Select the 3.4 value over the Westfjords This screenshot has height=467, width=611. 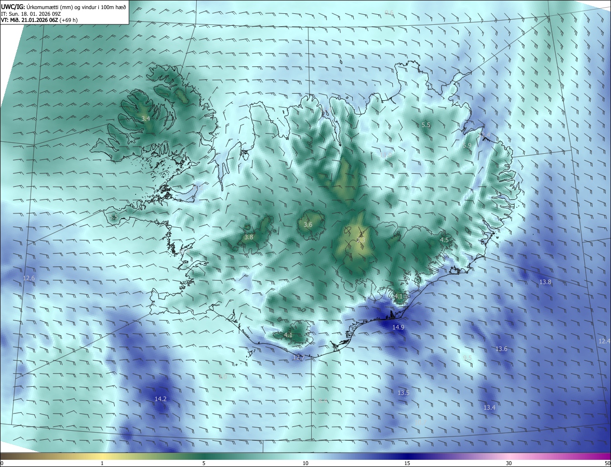(146, 118)
